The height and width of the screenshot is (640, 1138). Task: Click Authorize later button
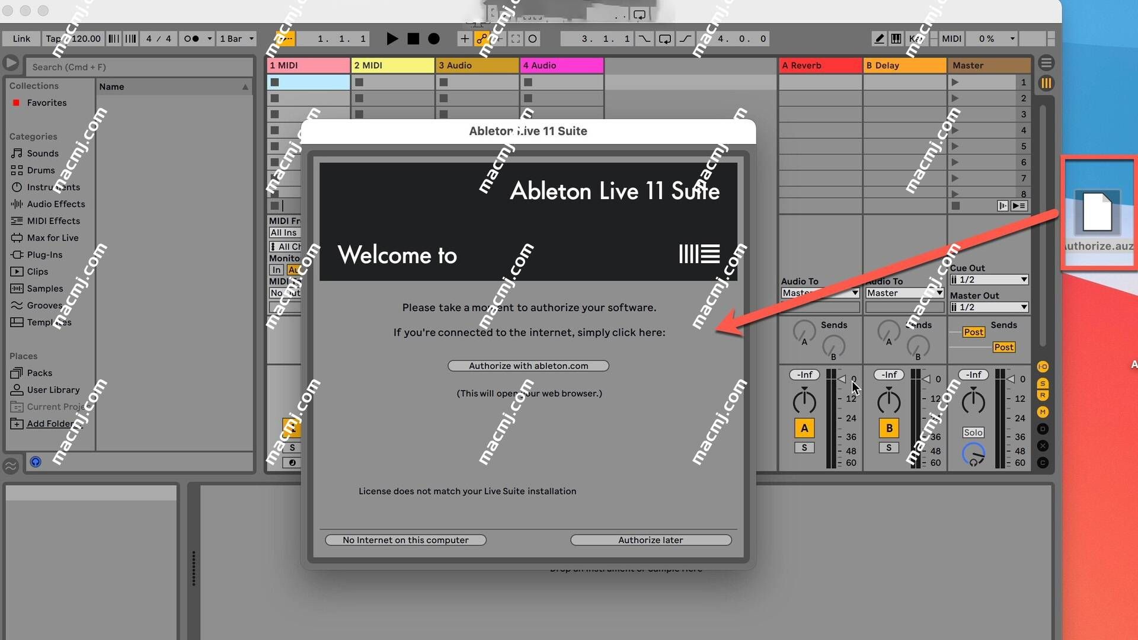(650, 540)
